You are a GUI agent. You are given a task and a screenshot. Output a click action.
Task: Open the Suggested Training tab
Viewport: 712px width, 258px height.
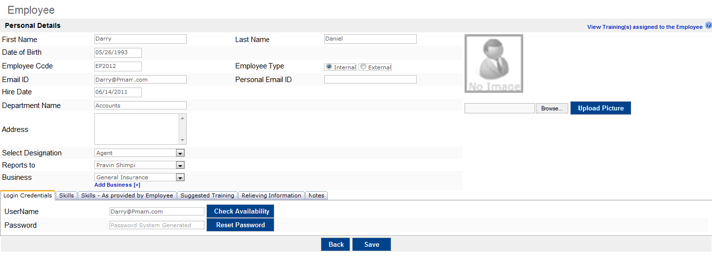(x=207, y=195)
